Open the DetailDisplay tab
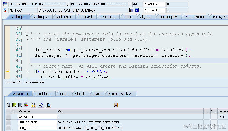Image resolution: width=228 pixels, height=131 pixels. coord(168,17)
